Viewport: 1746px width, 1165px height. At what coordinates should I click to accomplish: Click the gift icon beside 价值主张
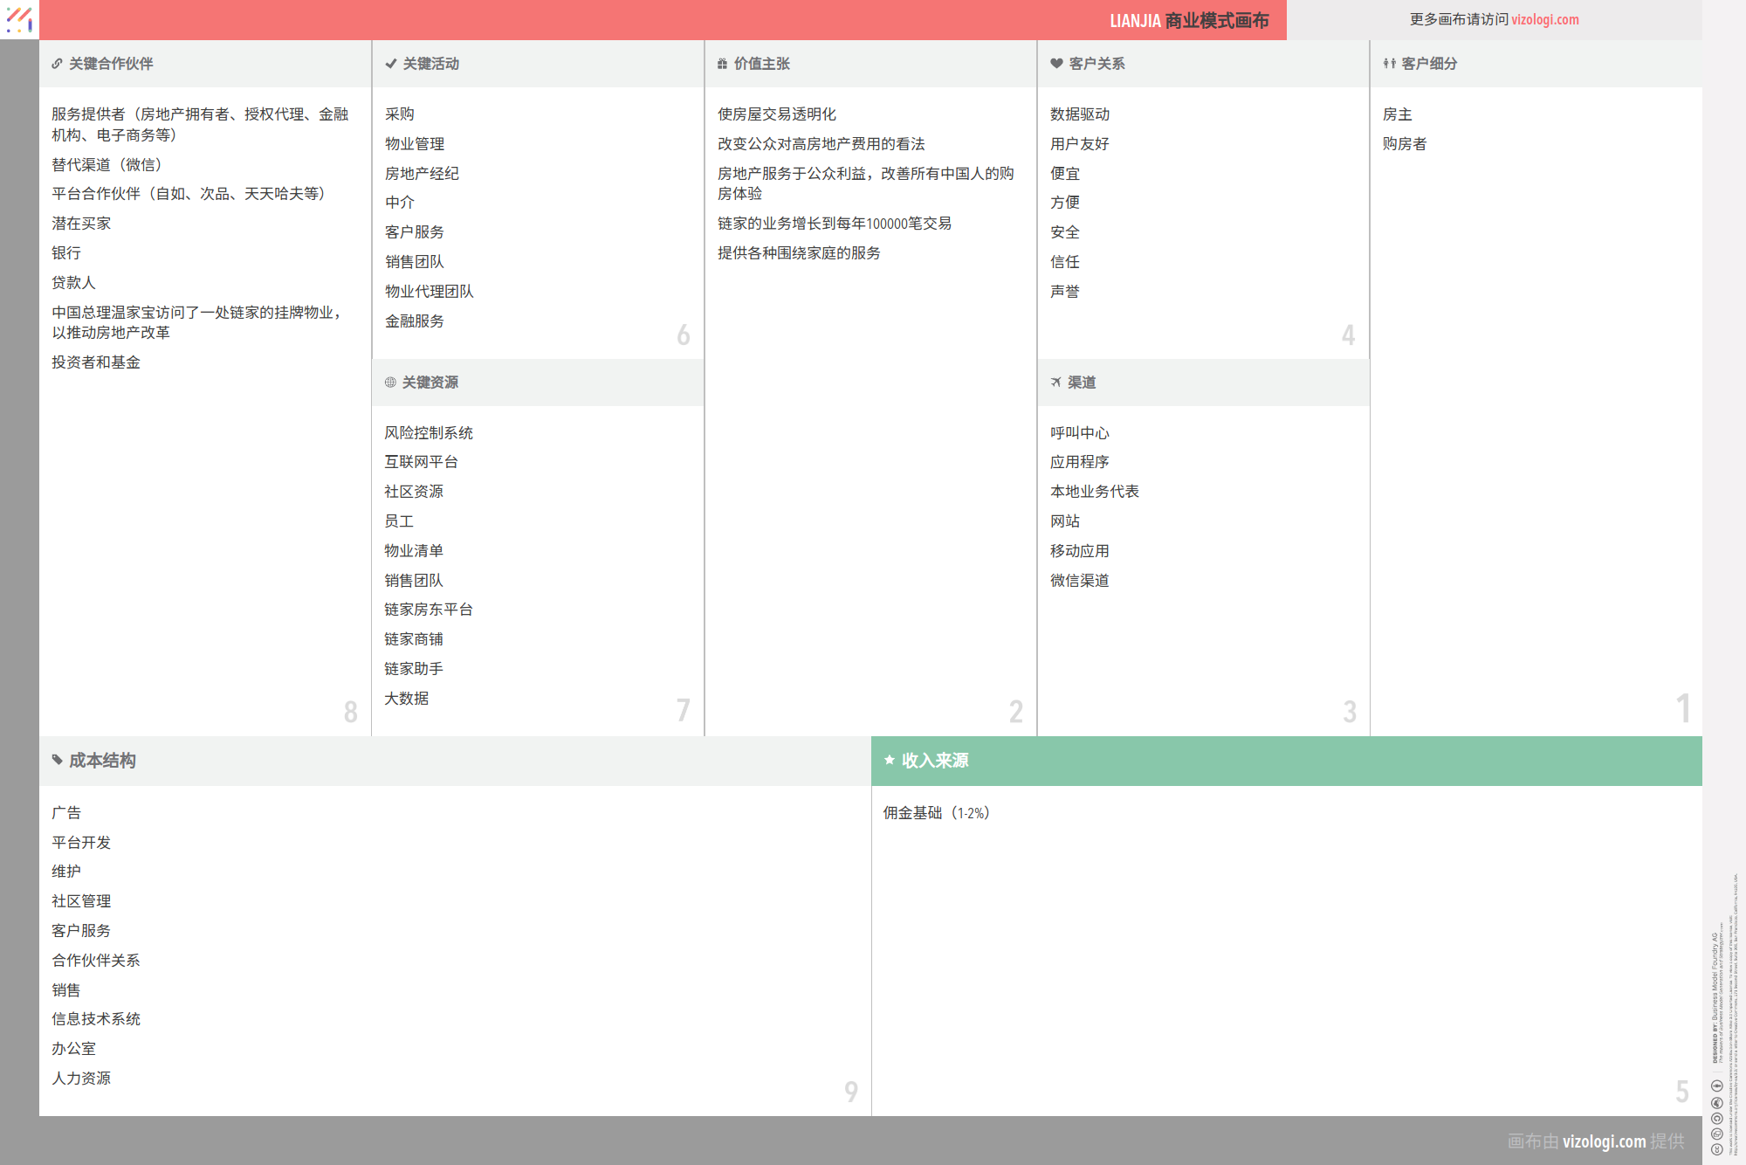click(722, 64)
